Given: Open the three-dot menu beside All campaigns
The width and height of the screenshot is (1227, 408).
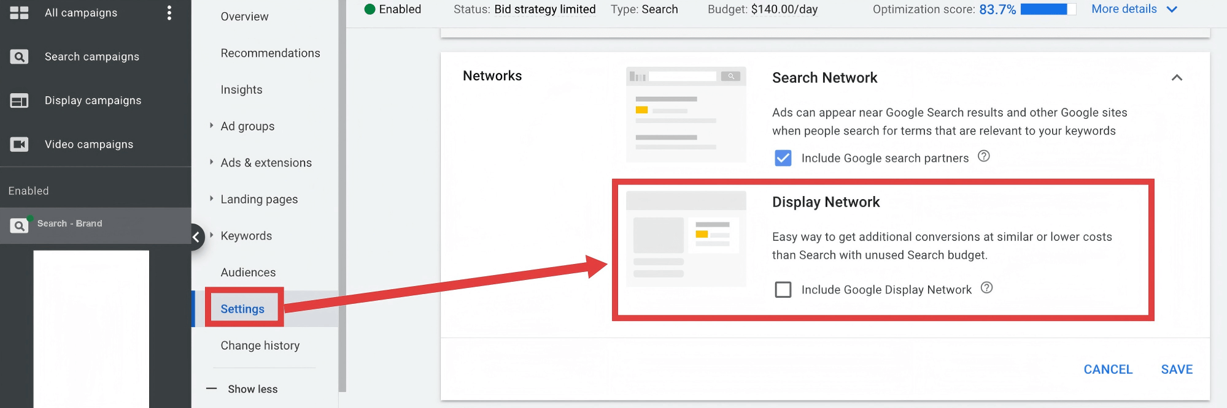Looking at the screenshot, I should tap(169, 13).
